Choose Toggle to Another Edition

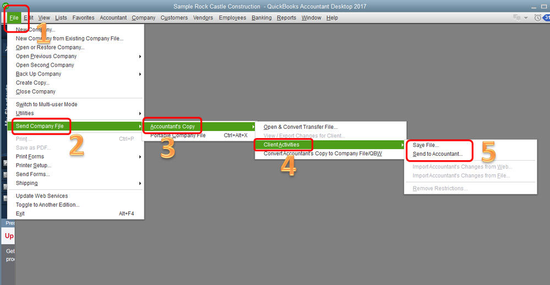click(x=48, y=205)
